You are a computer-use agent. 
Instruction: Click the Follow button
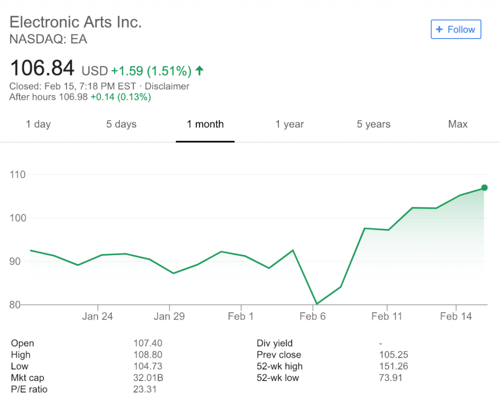coord(456,29)
